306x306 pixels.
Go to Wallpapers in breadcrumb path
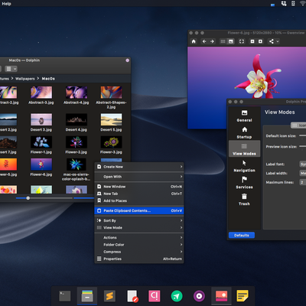(x=25, y=79)
